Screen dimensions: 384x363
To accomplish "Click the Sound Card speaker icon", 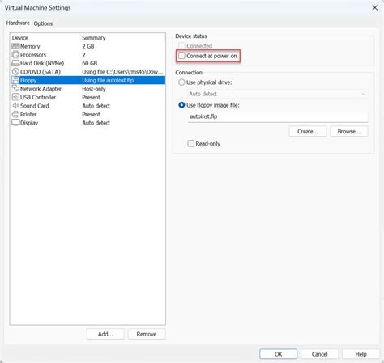I will pos(15,106).
